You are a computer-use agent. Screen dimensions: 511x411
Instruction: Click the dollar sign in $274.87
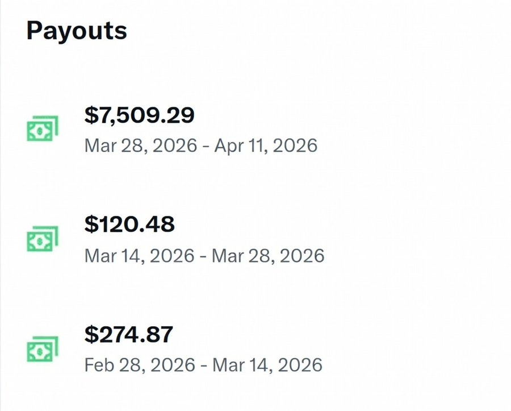91,335
